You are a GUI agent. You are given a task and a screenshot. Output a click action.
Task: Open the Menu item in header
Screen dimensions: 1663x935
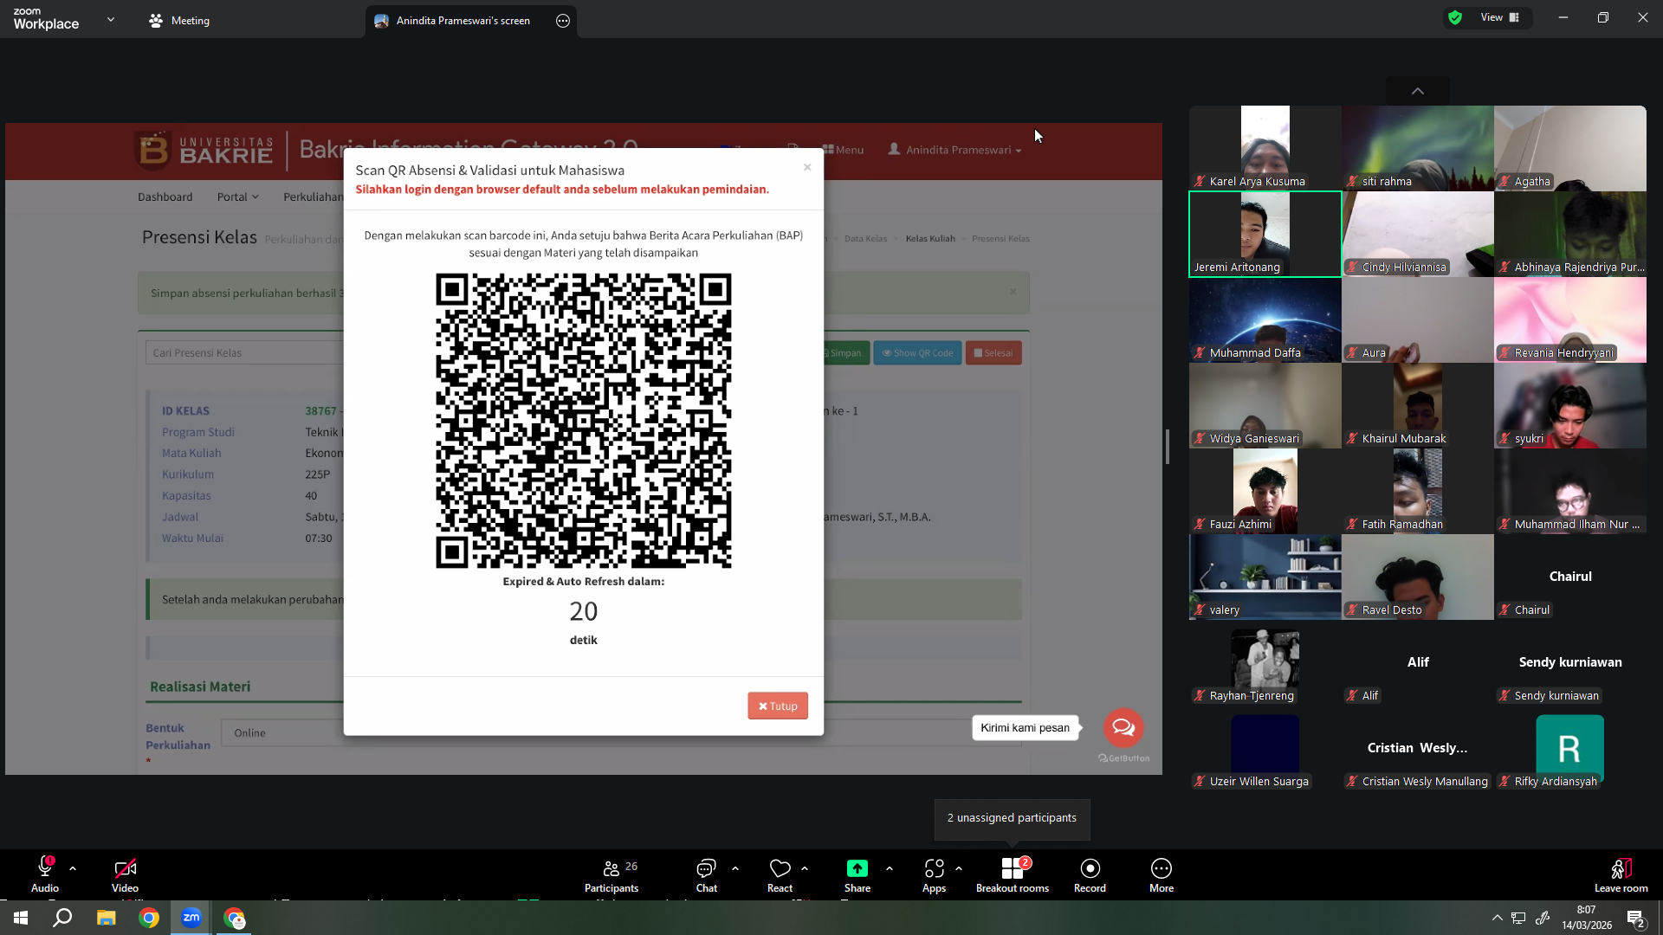pos(843,150)
